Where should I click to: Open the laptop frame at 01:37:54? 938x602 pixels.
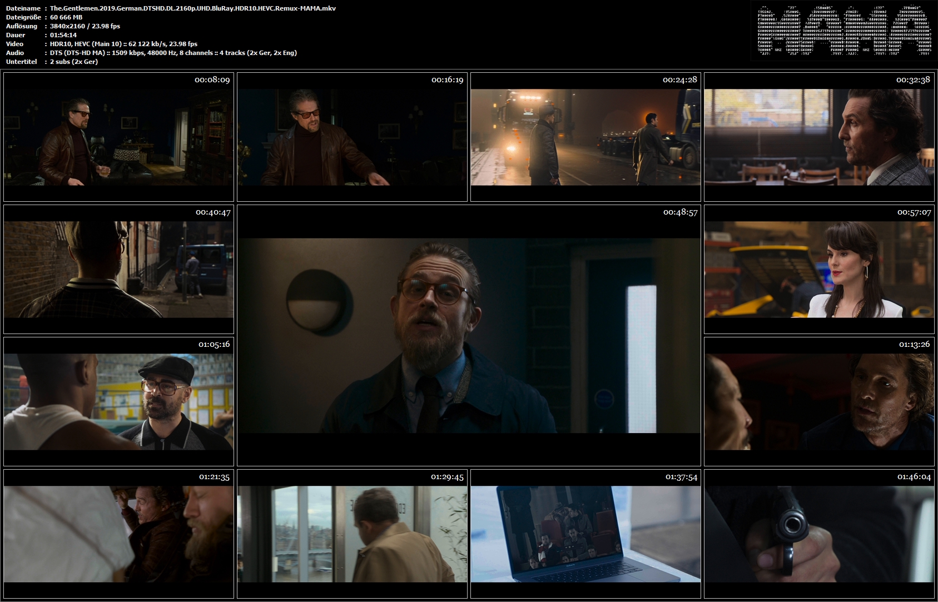pos(585,534)
